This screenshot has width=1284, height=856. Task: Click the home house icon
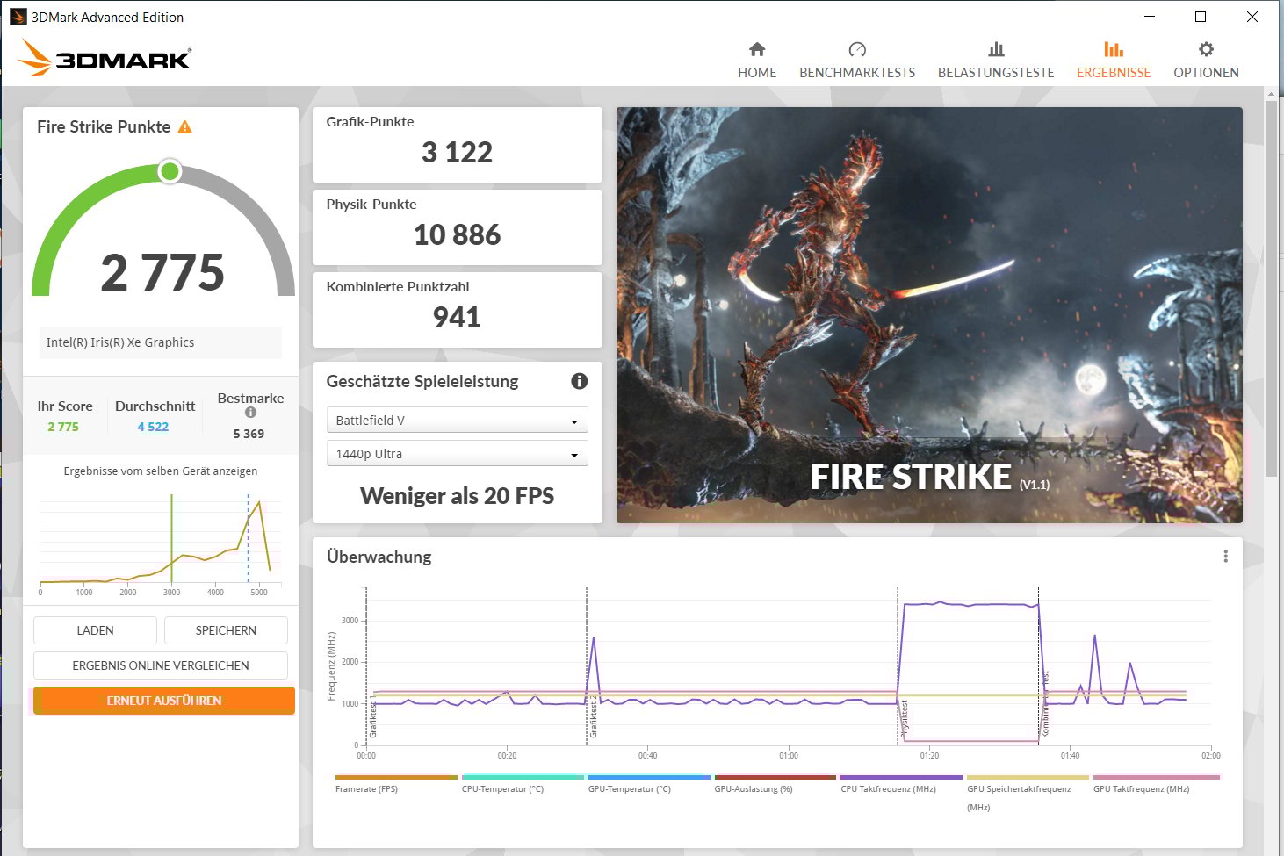click(x=757, y=49)
